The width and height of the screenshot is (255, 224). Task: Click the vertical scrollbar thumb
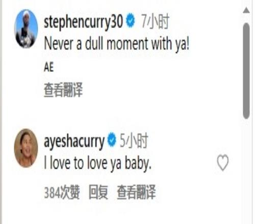pos(246,71)
